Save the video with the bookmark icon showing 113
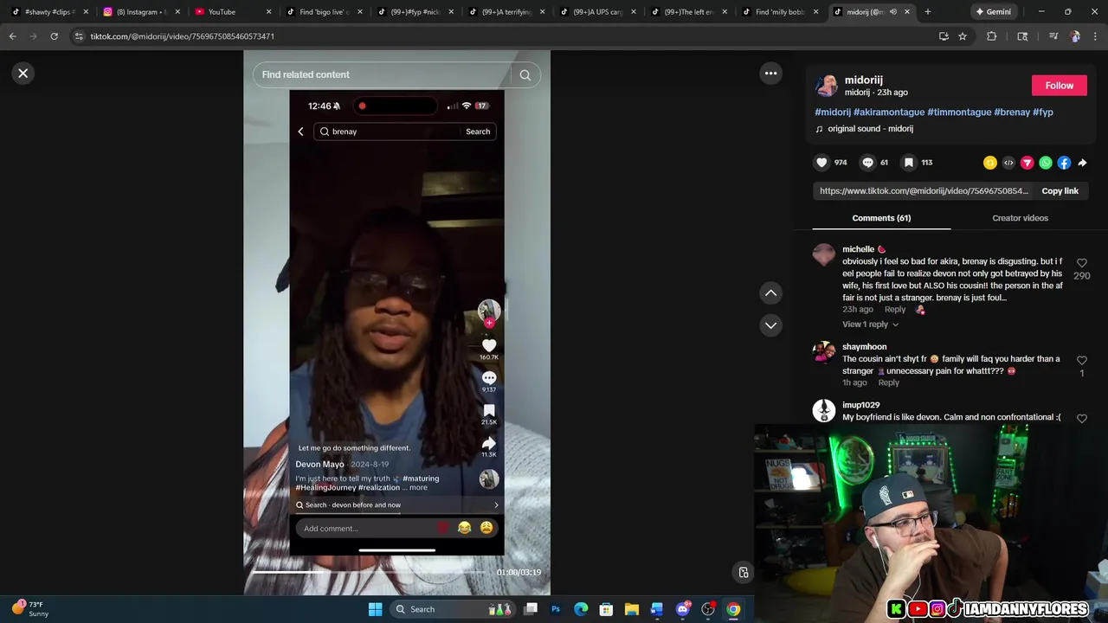Image resolution: width=1108 pixels, height=623 pixels. point(909,163)
